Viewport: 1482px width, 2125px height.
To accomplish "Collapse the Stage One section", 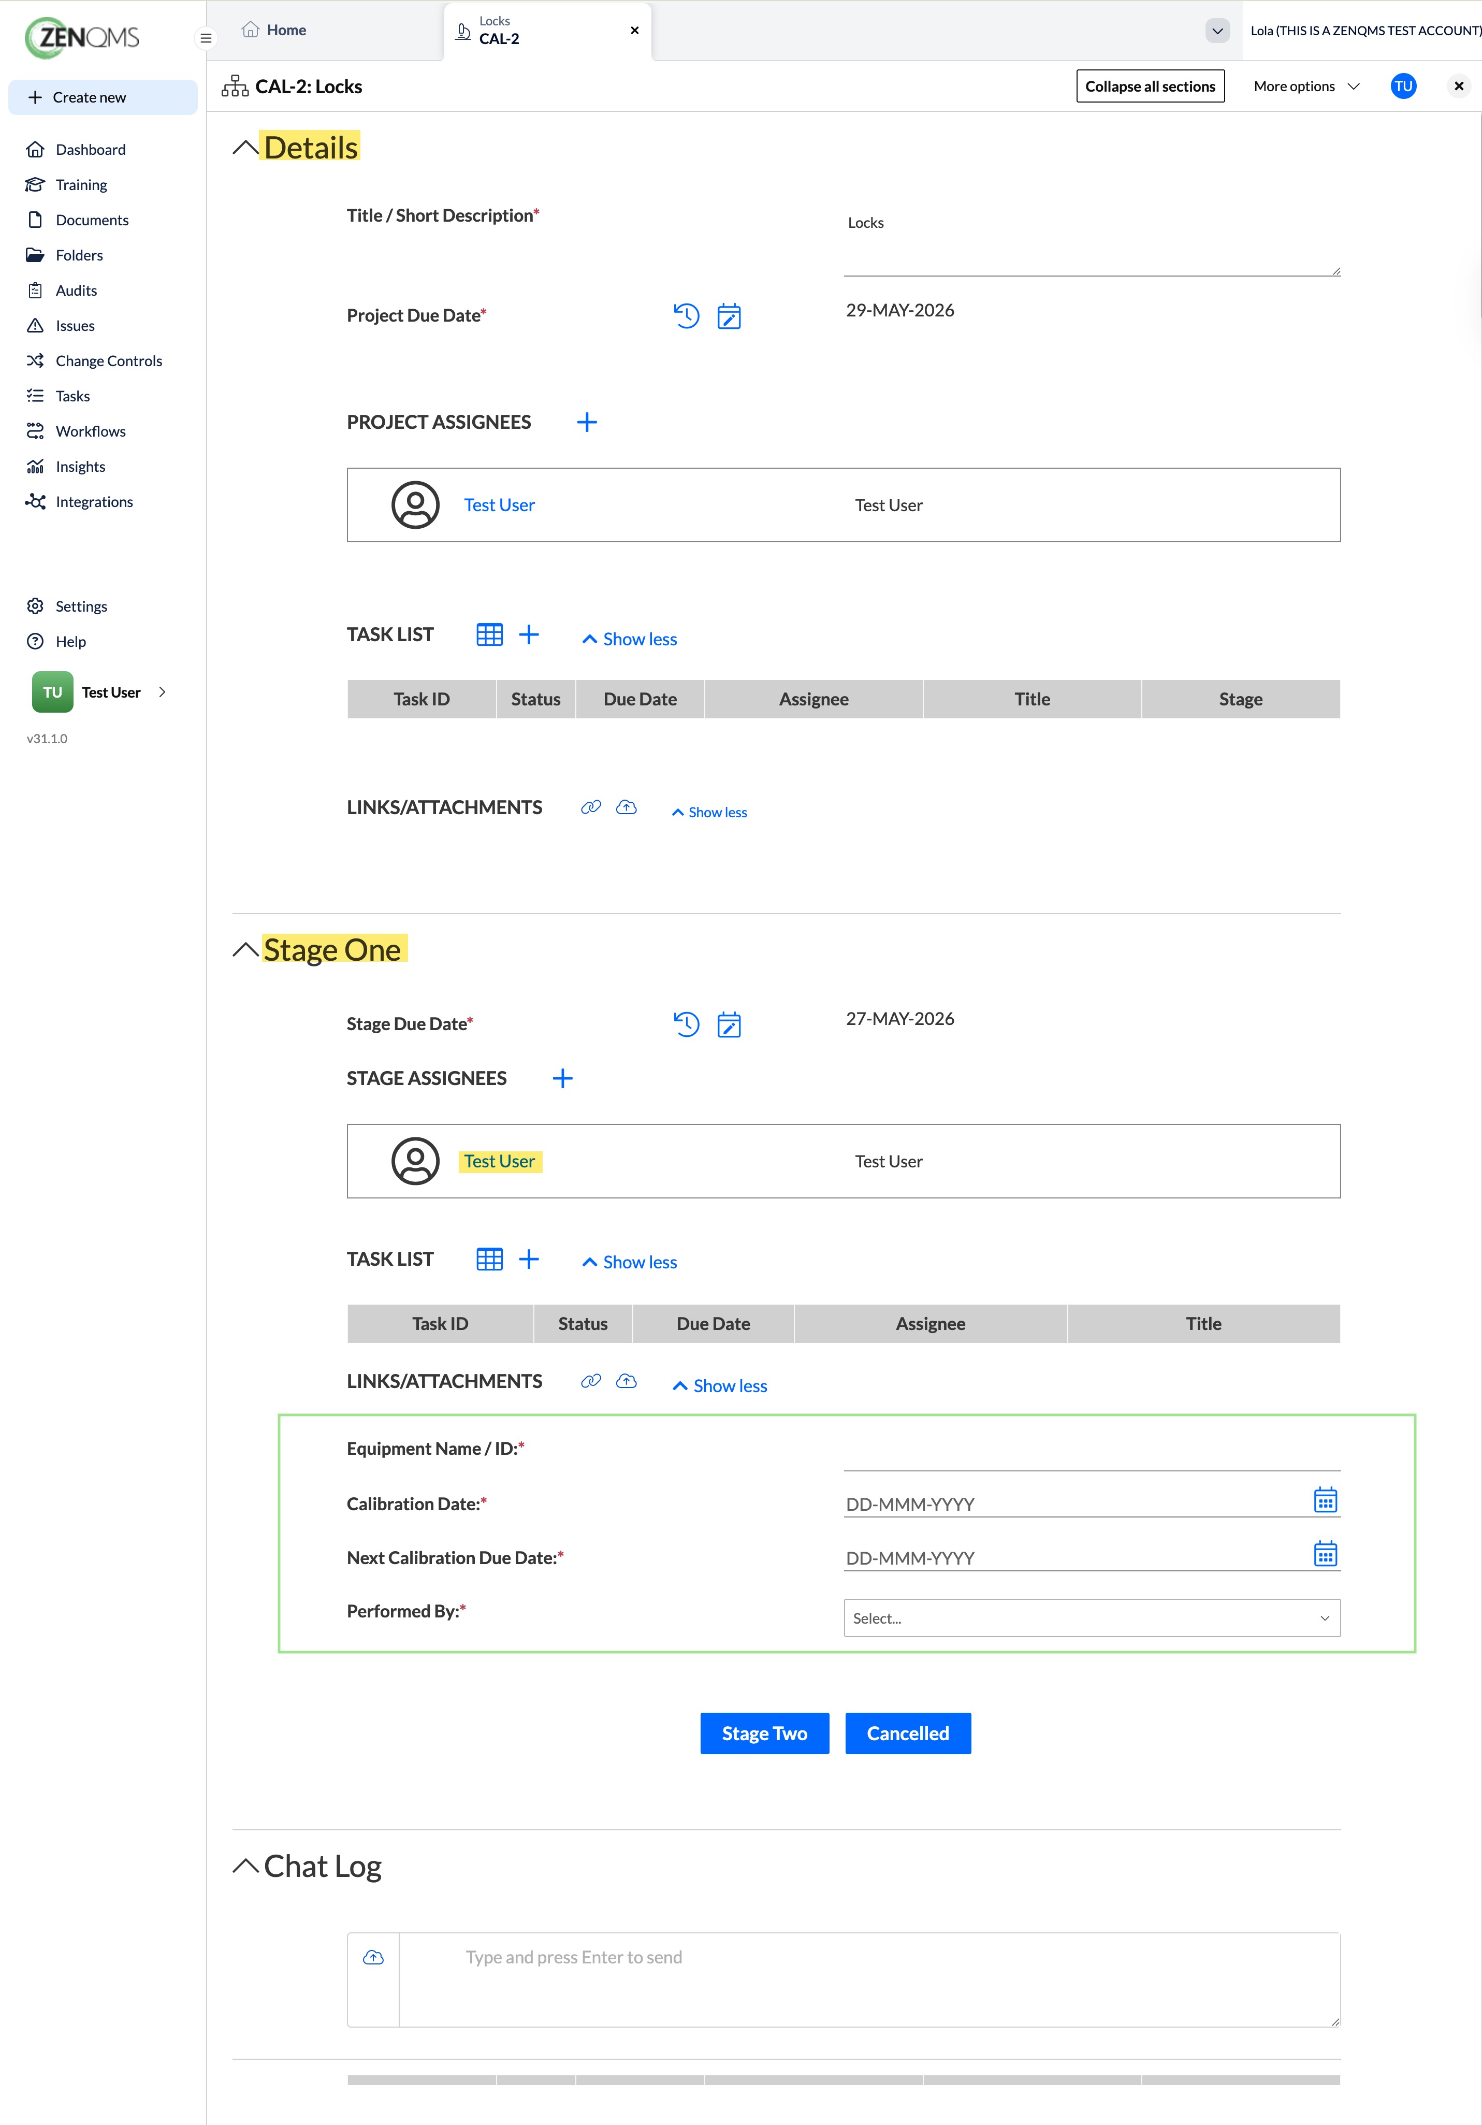I will [x=245, y=949].
